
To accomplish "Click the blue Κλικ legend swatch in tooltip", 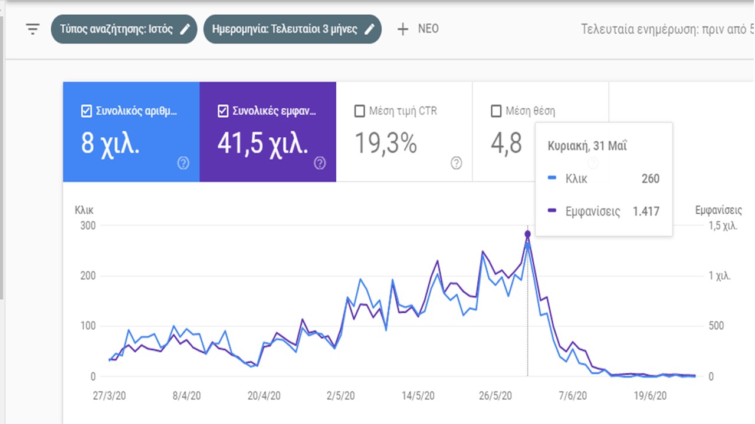I will click(552, 179).
